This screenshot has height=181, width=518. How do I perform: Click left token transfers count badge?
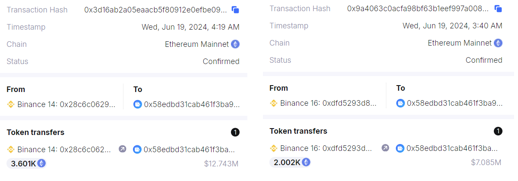tap(235, 132)
